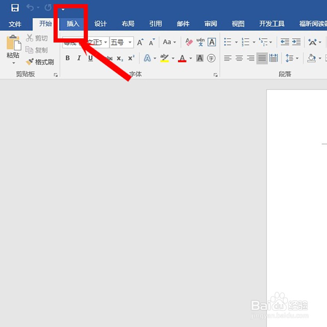The width and height of the screenshot is (327, 327).
Task: Click the clear formatting eraser icon
Action: (x=189, y=42)
